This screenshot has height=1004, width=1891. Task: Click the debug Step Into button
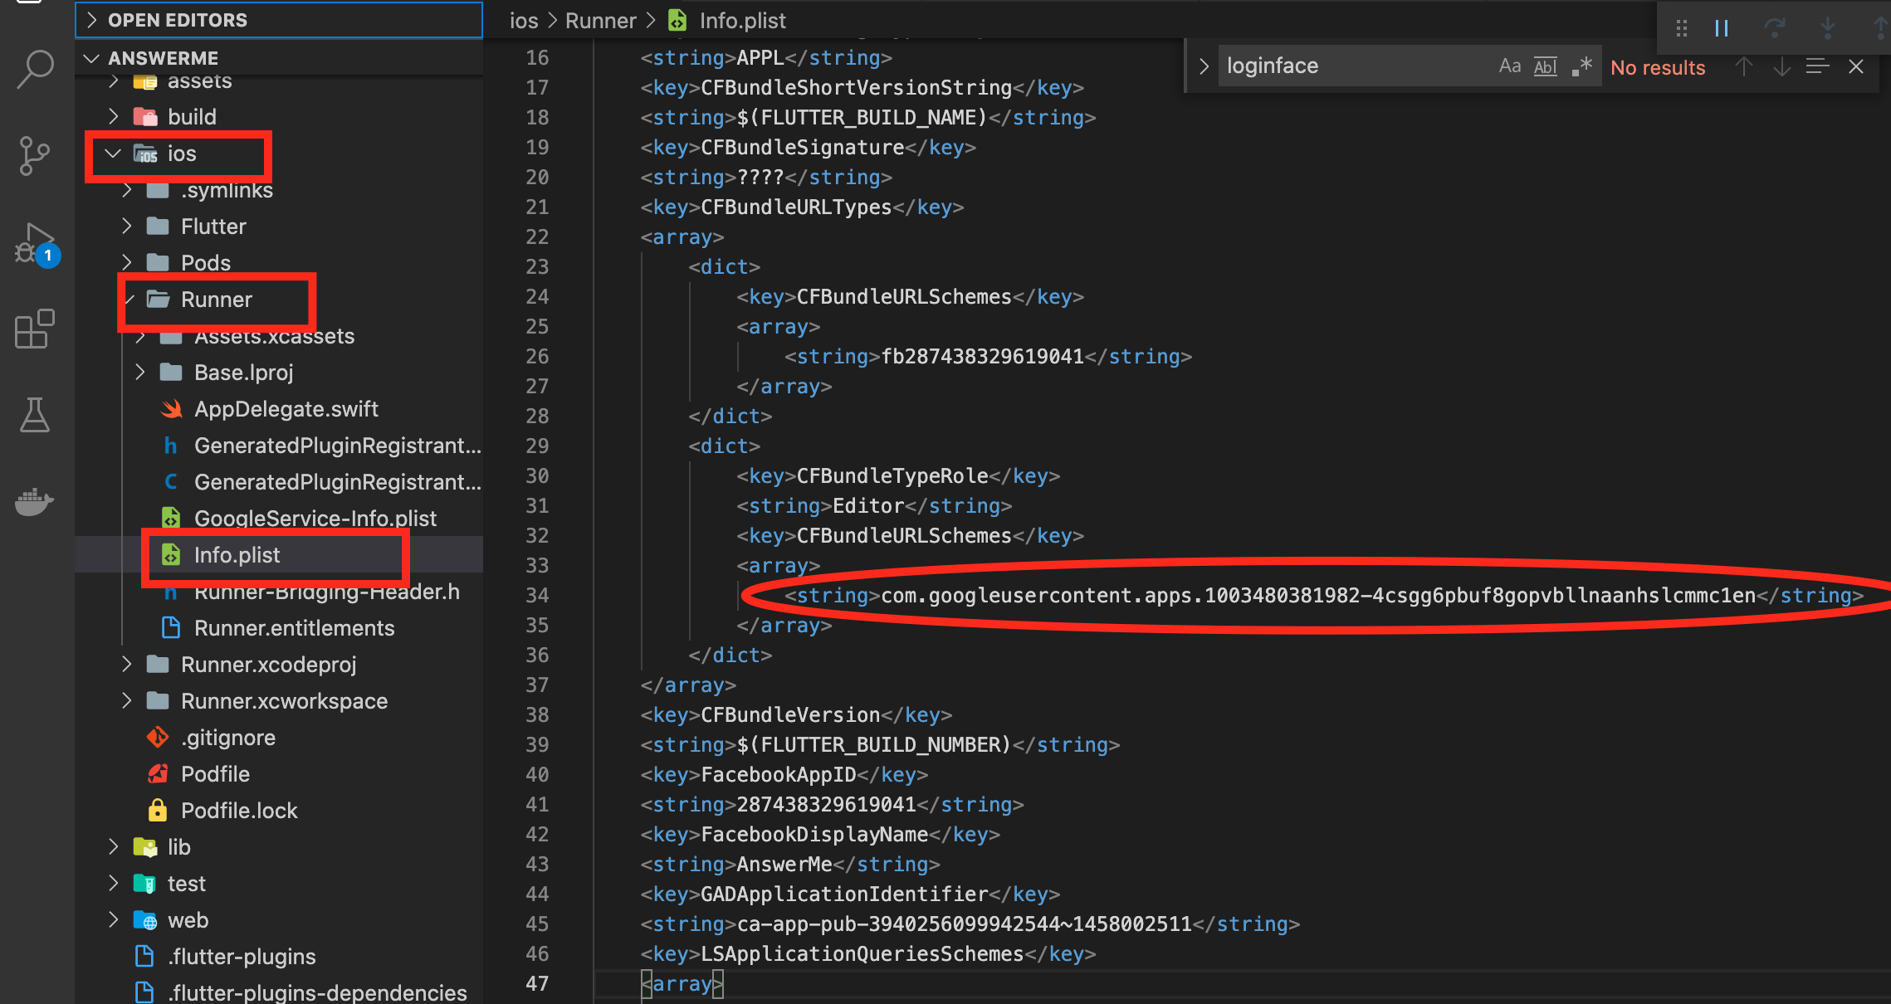click(1828, 28)
